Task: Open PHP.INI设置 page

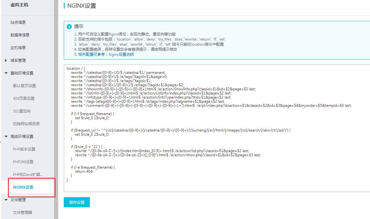Action: [23, 162]
